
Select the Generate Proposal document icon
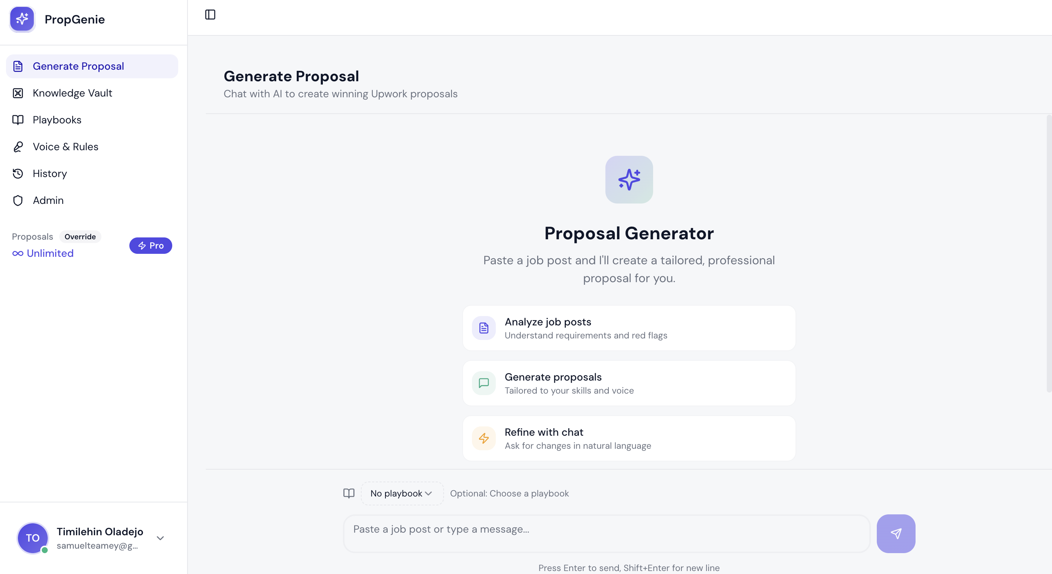click(18, 66)
